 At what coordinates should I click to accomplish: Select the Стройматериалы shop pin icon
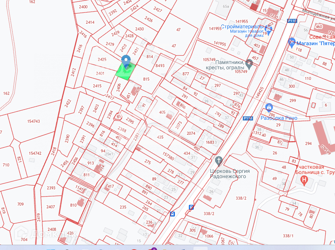(269, 30)
